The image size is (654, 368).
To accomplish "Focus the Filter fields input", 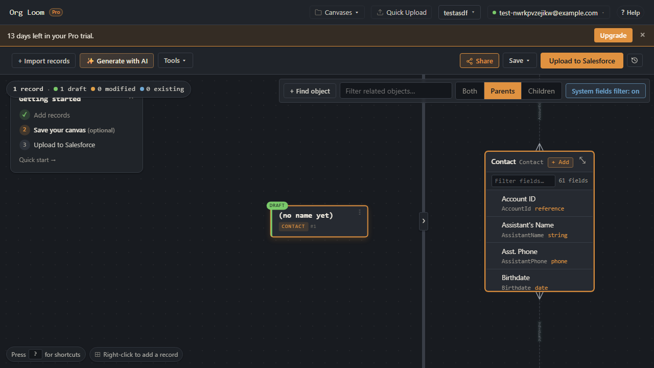I will click(523, 181).
